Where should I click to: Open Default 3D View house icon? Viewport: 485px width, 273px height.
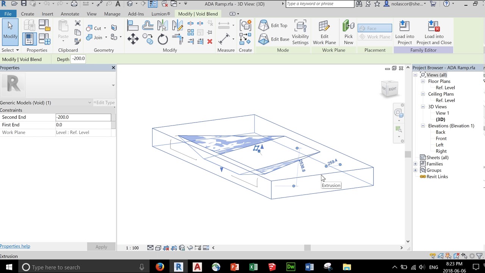pos(130,4)
